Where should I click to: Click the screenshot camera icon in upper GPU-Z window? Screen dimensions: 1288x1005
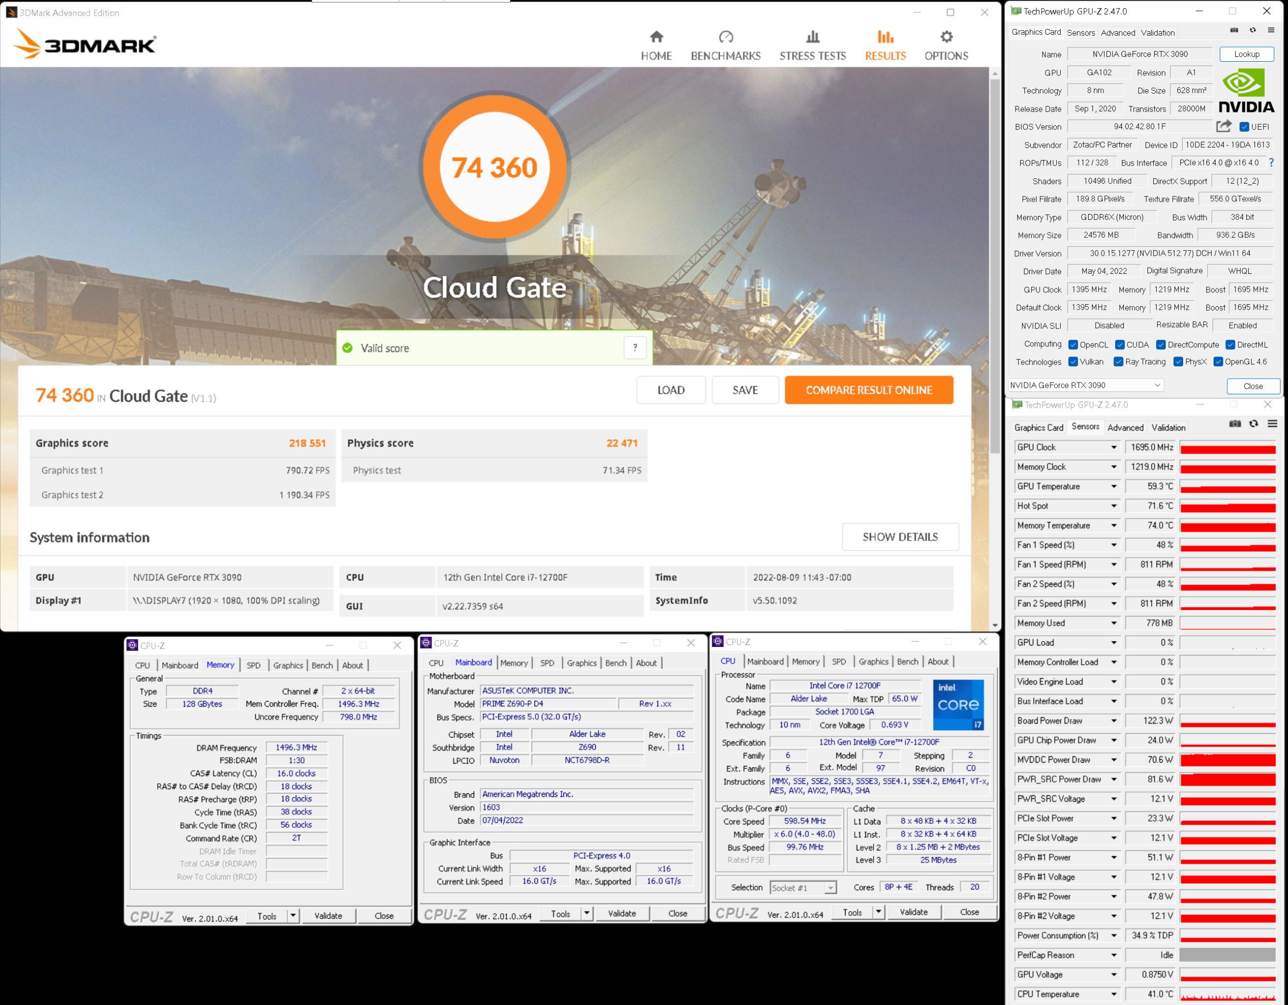click(1234, 31)
